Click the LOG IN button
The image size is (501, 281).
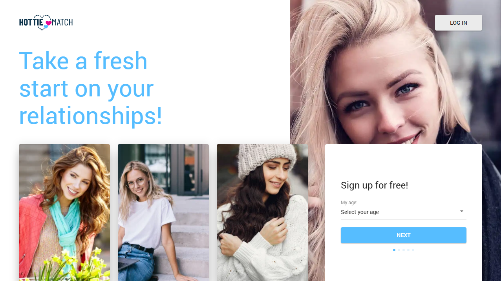[x=459, y=23]
